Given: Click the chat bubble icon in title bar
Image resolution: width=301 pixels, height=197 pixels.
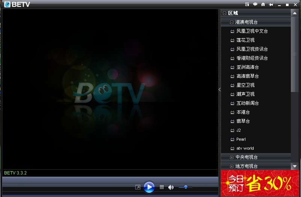Looking at the screenshot, I should [x=255, y=5].
